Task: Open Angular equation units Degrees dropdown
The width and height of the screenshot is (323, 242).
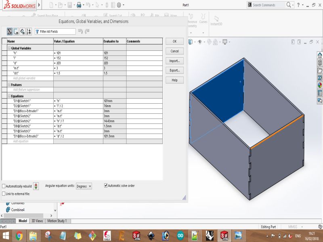Action: 84,186
